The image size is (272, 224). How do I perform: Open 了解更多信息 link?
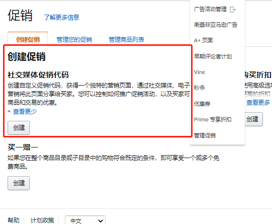(x=61, y=17)
